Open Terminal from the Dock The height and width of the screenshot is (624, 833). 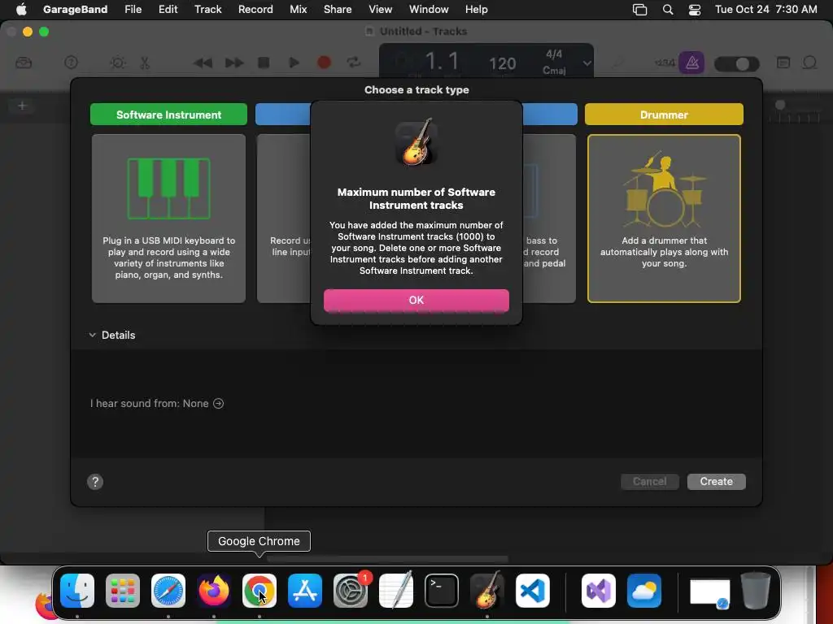(x=442, y=590)
